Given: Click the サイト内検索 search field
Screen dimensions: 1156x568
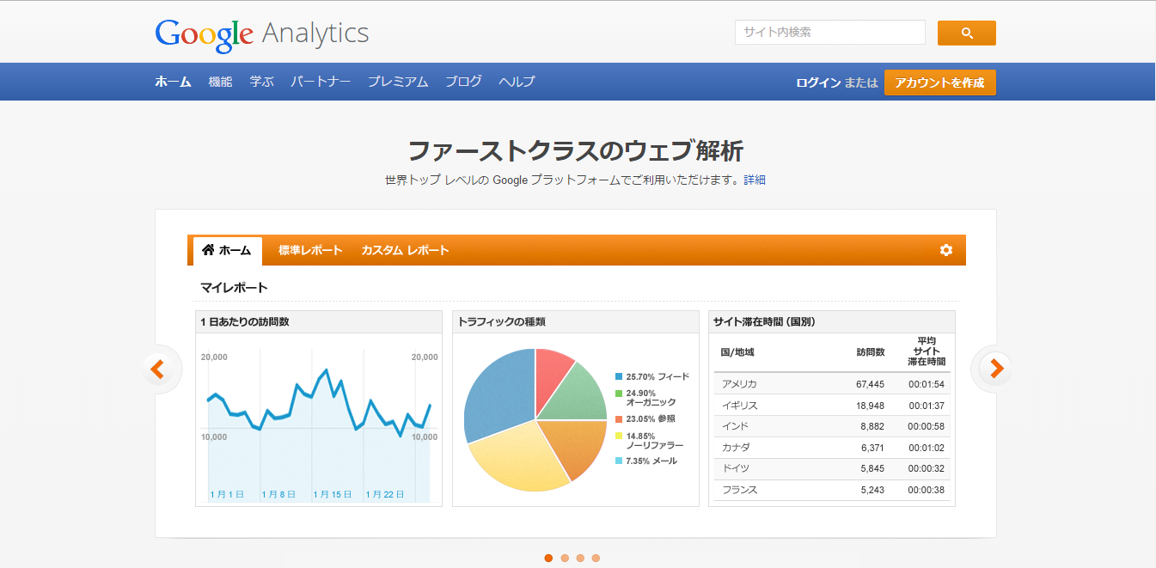Looking at the screenshot, I should (829, 33).
